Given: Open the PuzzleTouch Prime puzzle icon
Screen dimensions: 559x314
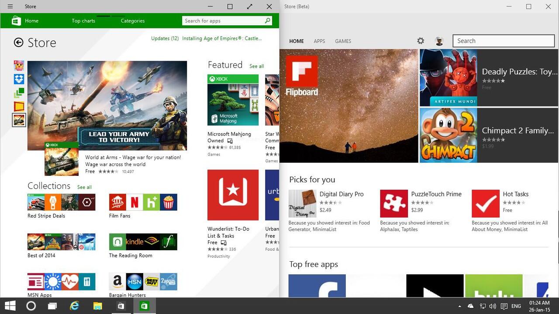Looking at the screenshot, I should (394, 203).
